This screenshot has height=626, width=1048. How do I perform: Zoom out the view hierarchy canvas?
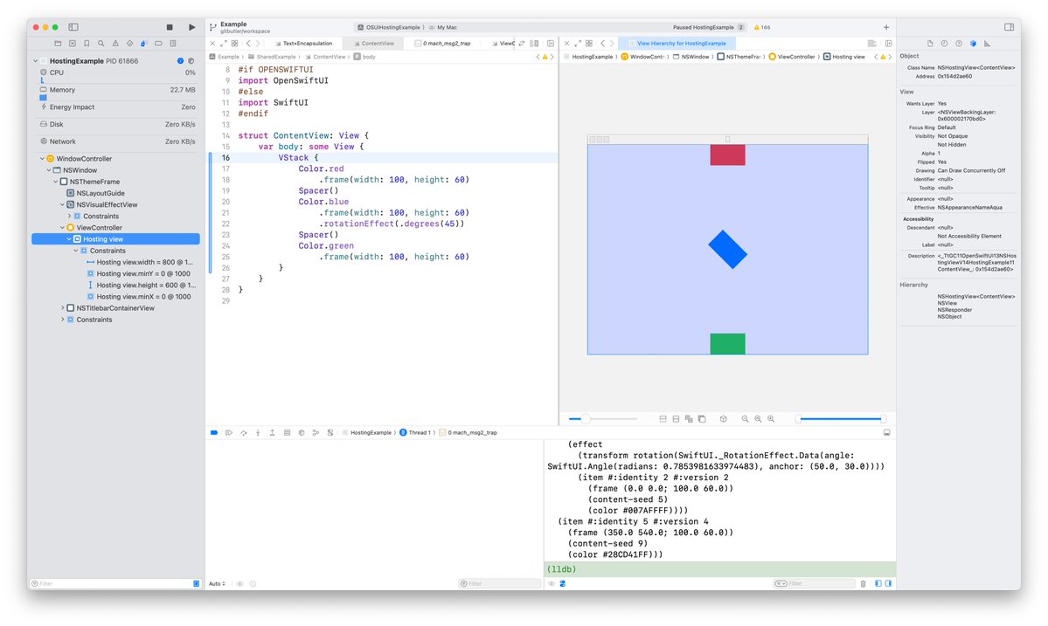click(x=745, y=419)
